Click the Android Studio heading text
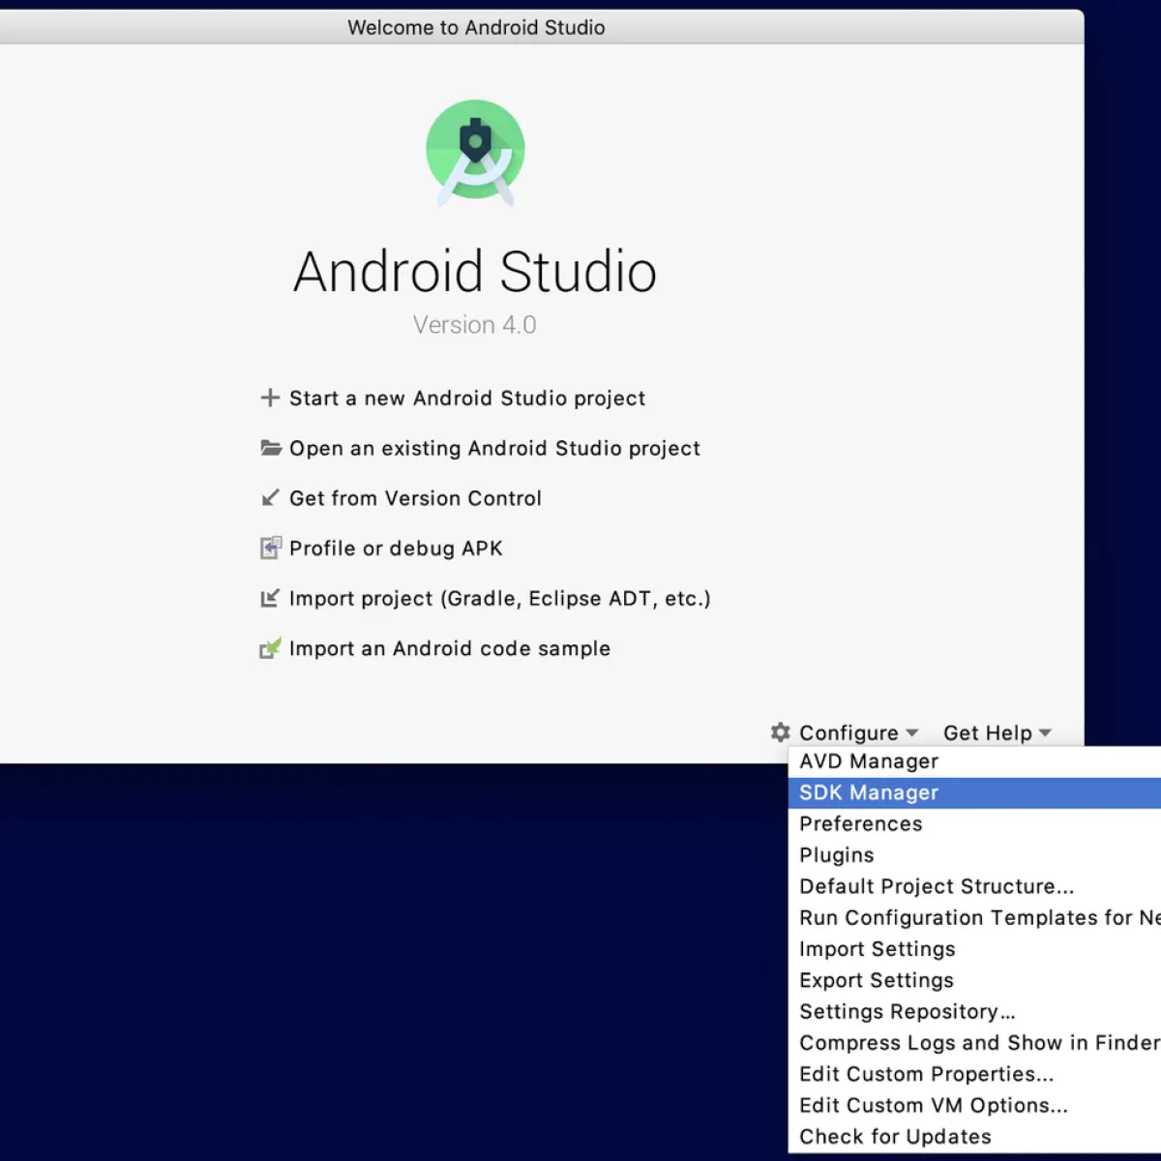Image resolution: width=1161 pixels, height=1161 pixels. tap(475, 271)
